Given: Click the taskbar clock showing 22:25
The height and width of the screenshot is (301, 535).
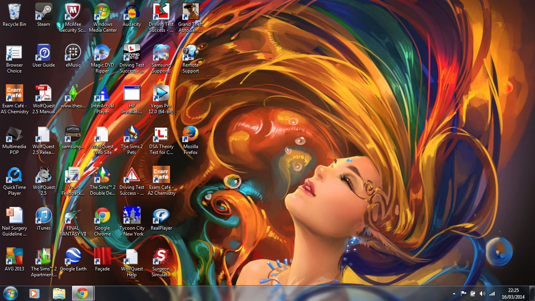Looking at the screenshot, I should (513, 294).
